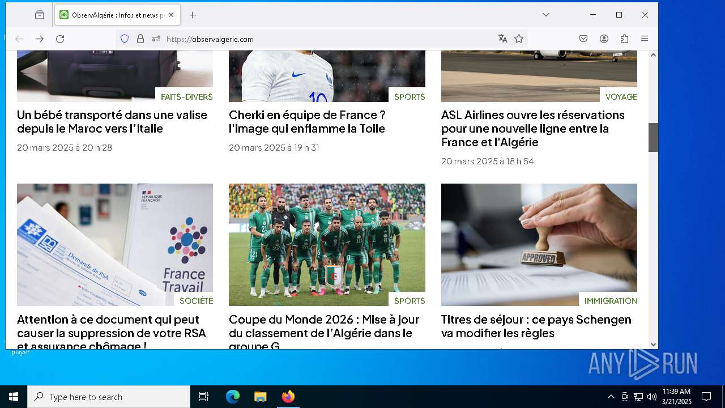This screenshot has height=408, width=725.
Task: Save page to Pocket
Action: click(583, 39)
